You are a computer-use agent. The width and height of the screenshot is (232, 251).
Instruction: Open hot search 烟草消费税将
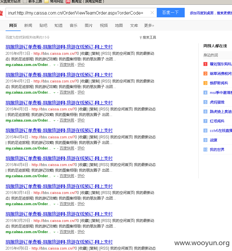221,74
